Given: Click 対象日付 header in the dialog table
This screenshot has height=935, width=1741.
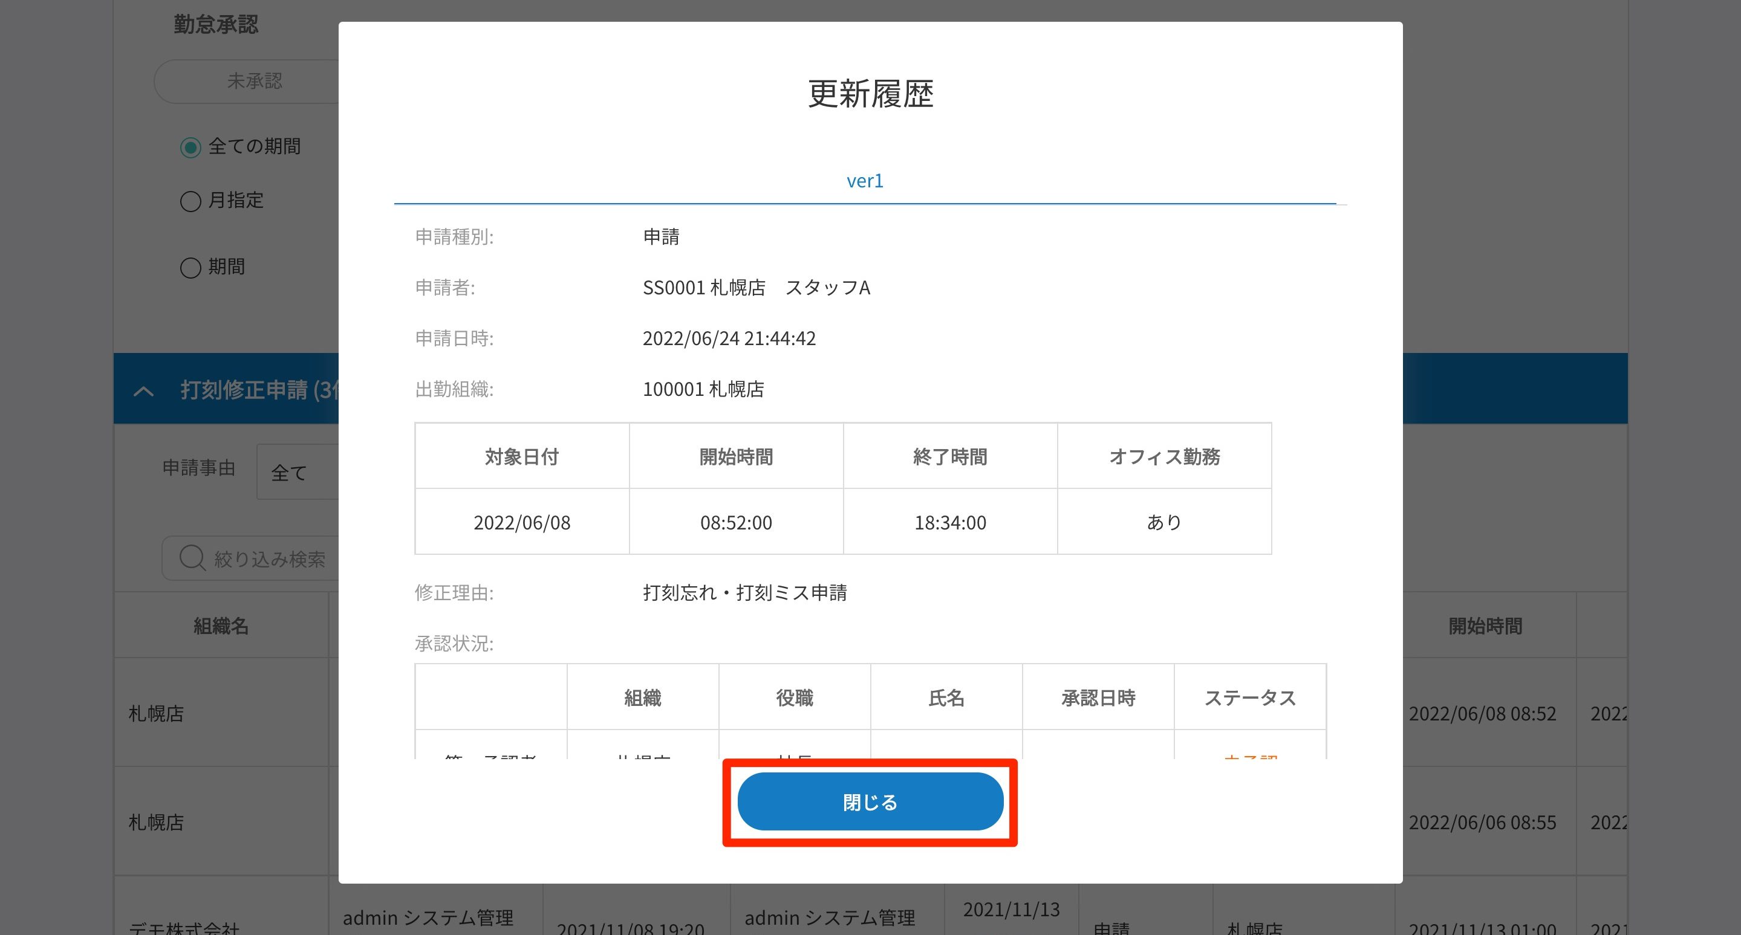Looking at the screenshot, I should point(522,457).
